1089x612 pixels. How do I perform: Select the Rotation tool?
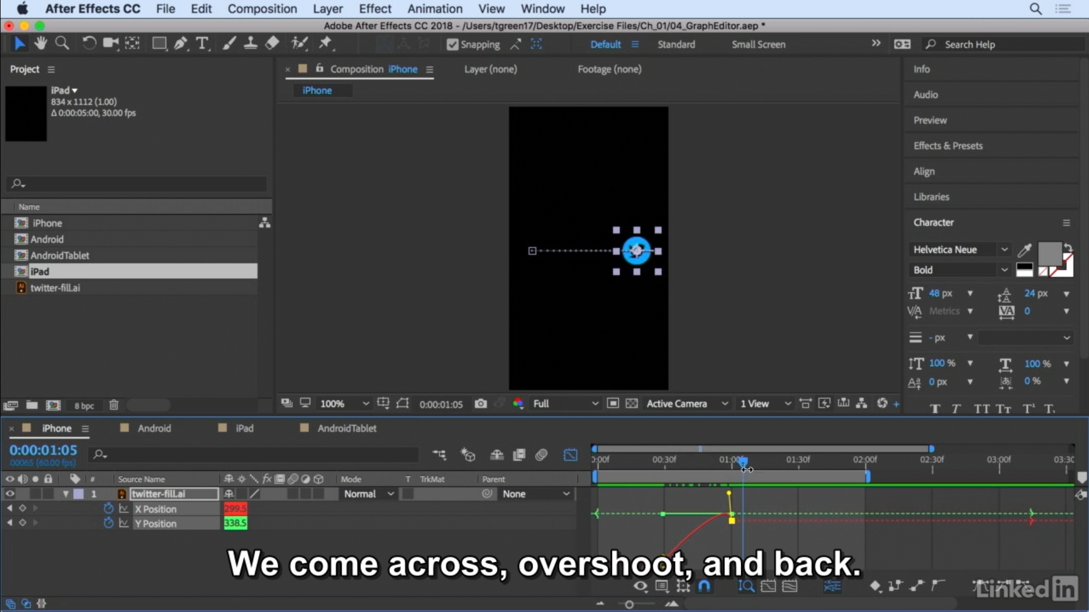click(x=89, y=44)
